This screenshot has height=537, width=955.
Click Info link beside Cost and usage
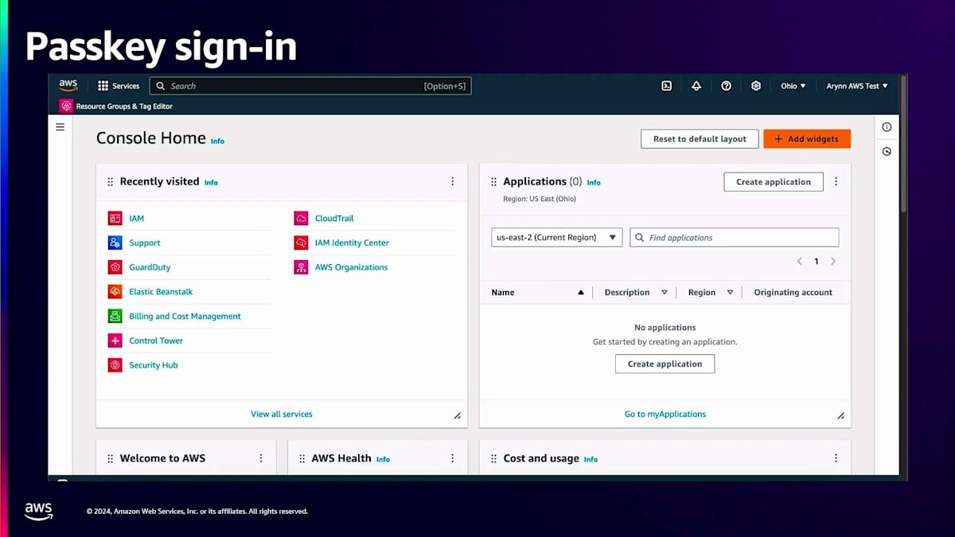point(591,459)
